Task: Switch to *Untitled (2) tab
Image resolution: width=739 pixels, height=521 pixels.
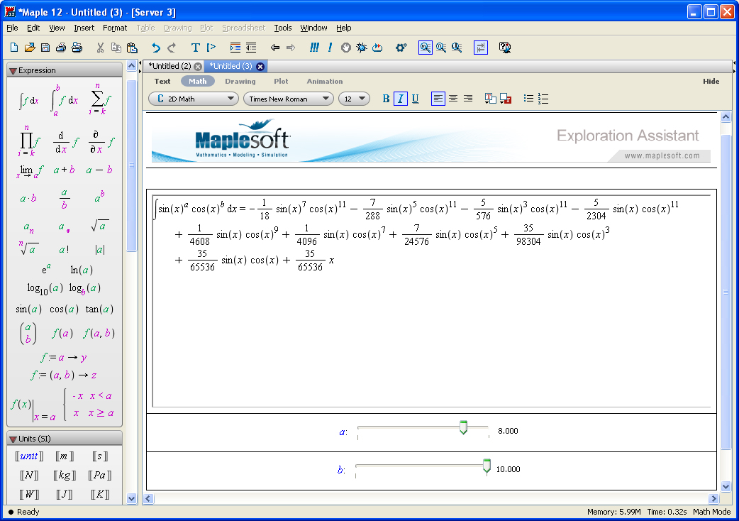Action: (170, 66)
